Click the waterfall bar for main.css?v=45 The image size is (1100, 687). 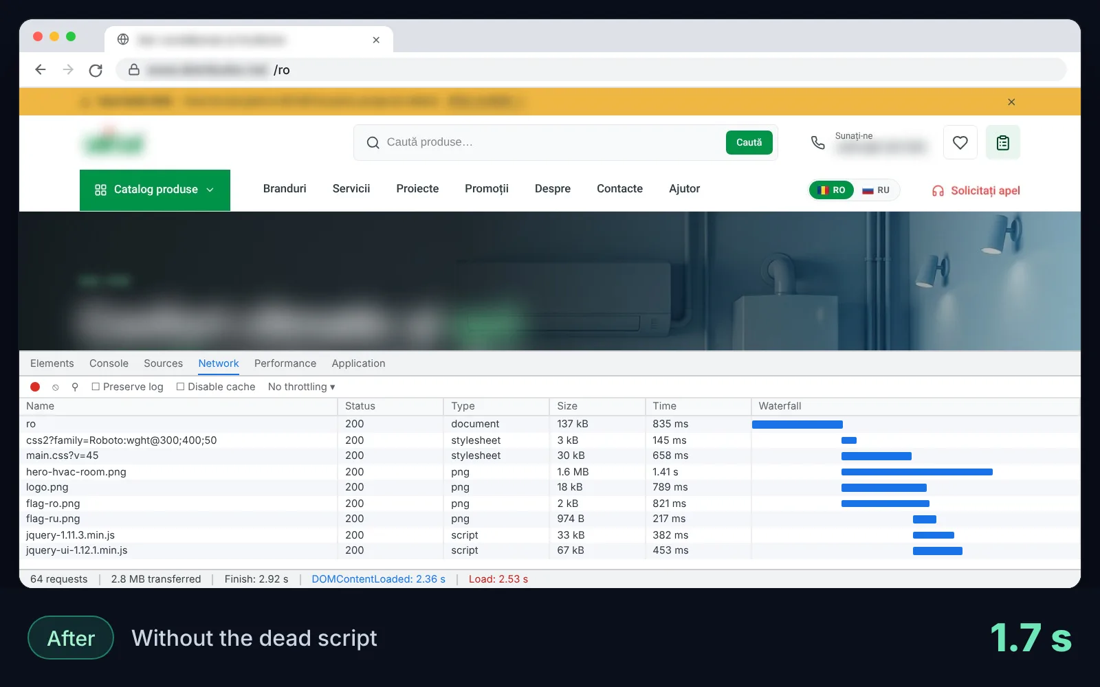click(x=877, y=456)
